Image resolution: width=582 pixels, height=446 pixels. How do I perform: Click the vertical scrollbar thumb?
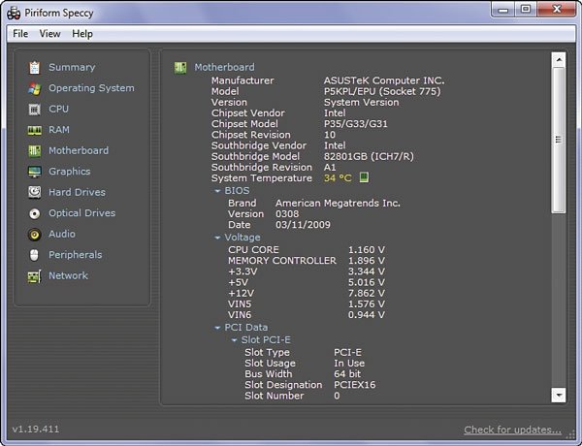pos(559,140)
